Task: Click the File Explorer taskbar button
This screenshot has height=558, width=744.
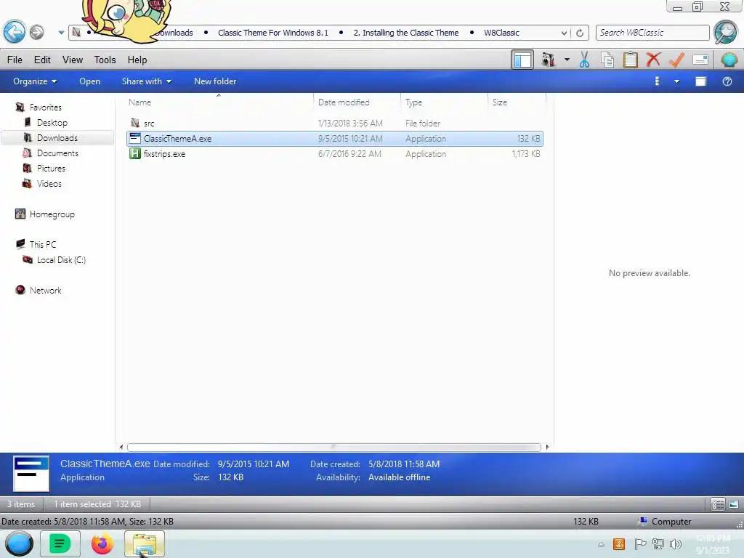Action: pos(145,543)
